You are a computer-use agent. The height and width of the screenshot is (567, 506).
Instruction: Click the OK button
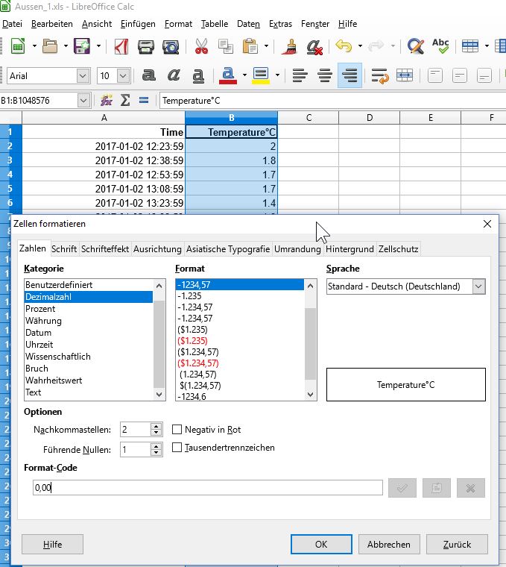(x=321, y=544)
